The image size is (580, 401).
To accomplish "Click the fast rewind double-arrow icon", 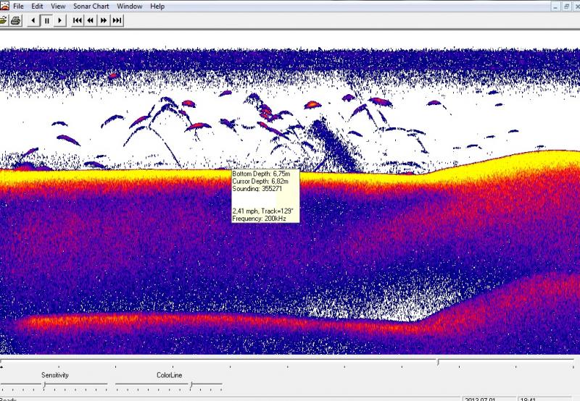I will point(91,20).
